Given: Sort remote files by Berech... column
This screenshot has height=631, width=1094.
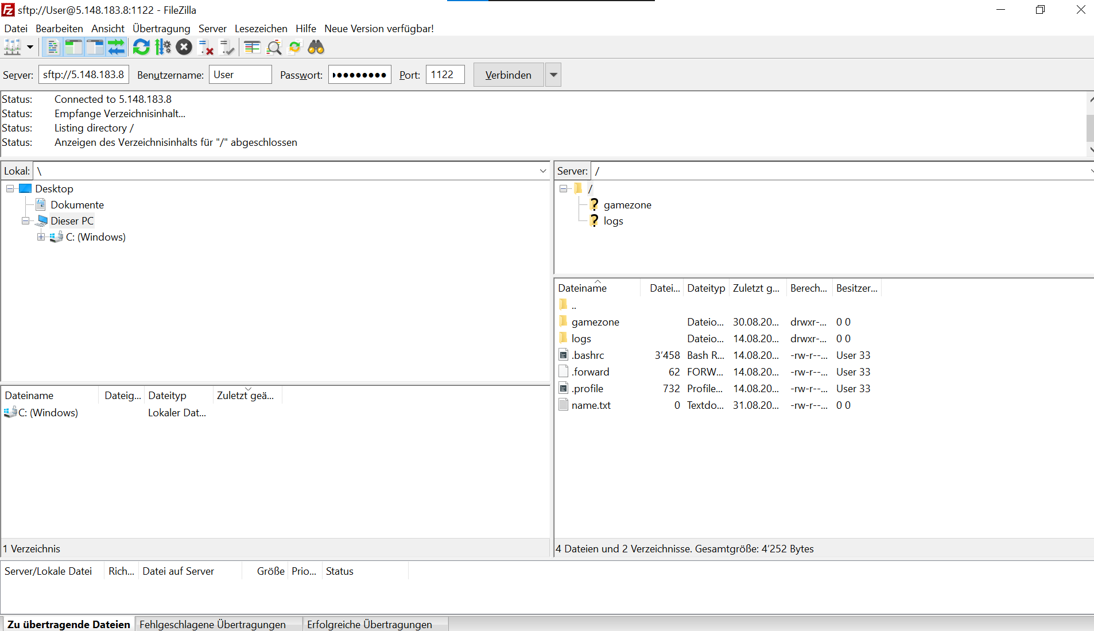Looking at the screenshot, I should (x=809, y=288).
